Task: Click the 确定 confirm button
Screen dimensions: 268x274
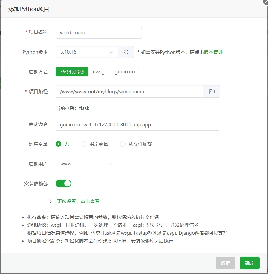Action: pos(249,263)
